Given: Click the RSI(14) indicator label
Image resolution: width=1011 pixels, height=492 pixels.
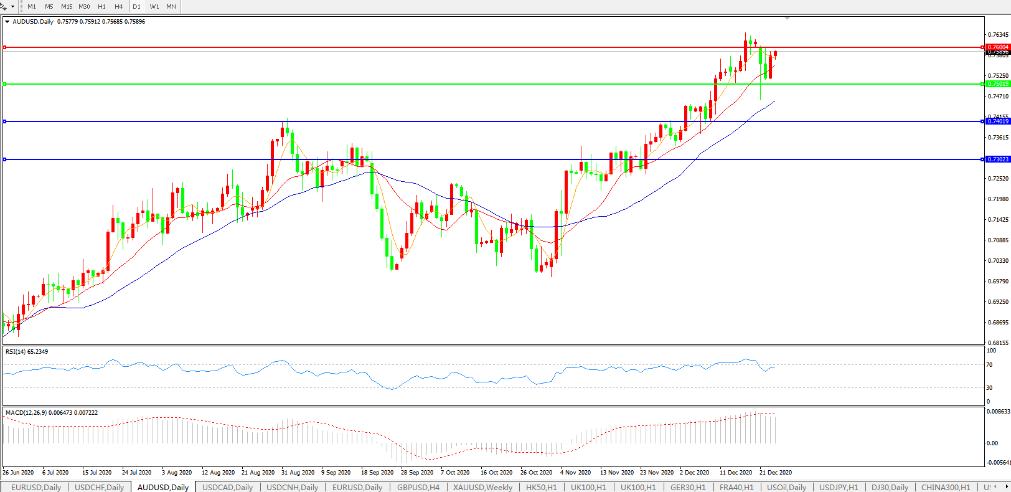Looking at the screenshot, I should [27, 352].
